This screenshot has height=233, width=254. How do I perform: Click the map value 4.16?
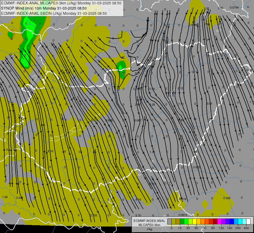(x=138, y=200)
